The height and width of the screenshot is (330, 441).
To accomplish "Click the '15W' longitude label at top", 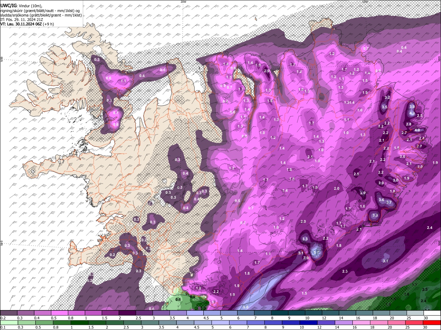I will coord(365,2).
